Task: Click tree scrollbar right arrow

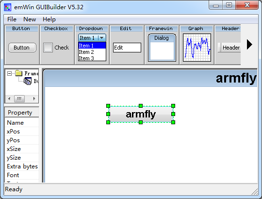Action: (x=34, y=99)
